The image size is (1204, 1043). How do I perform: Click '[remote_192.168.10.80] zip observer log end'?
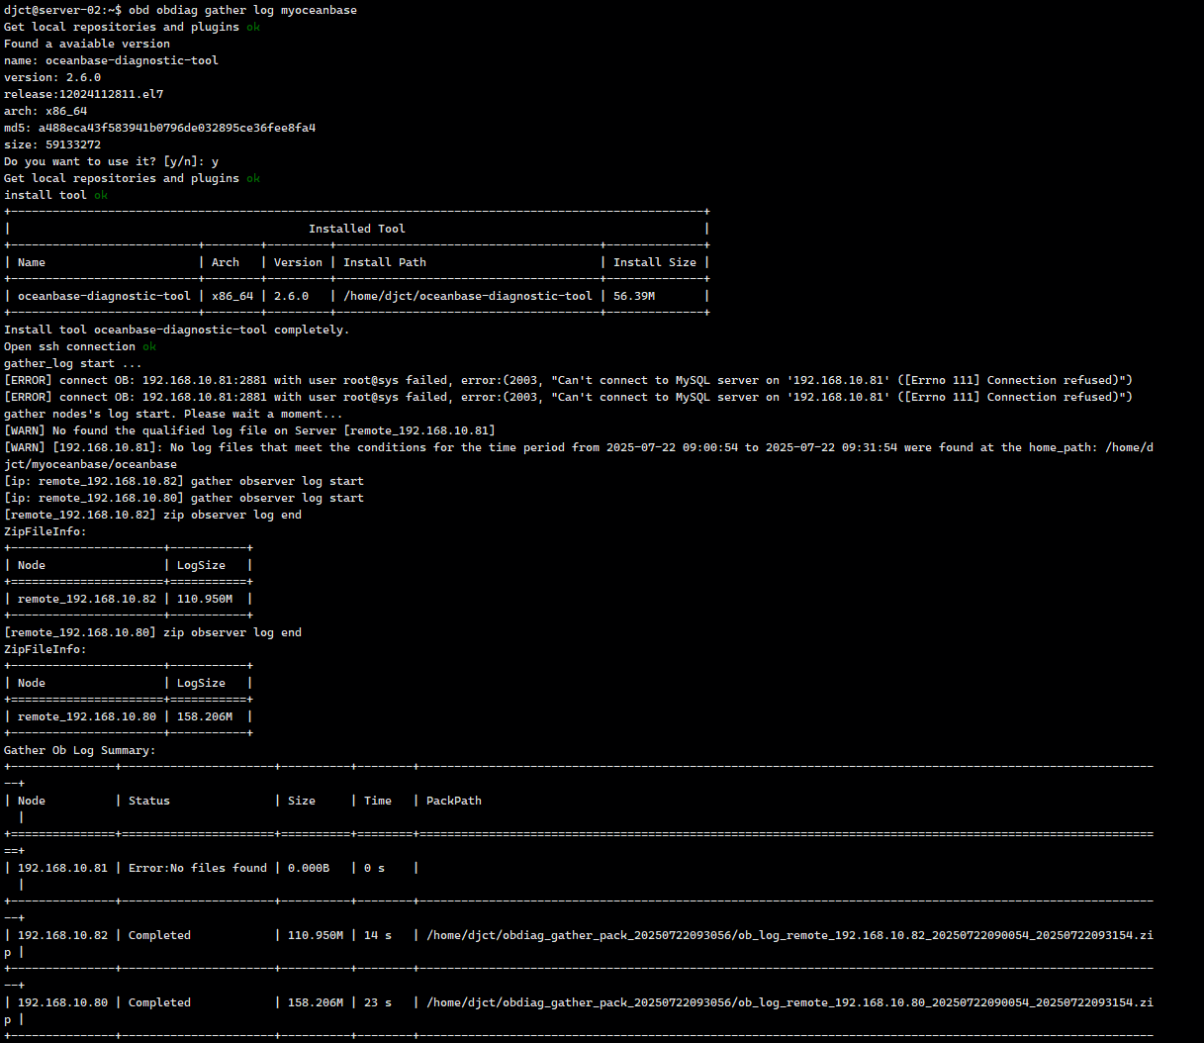(153, 632)
